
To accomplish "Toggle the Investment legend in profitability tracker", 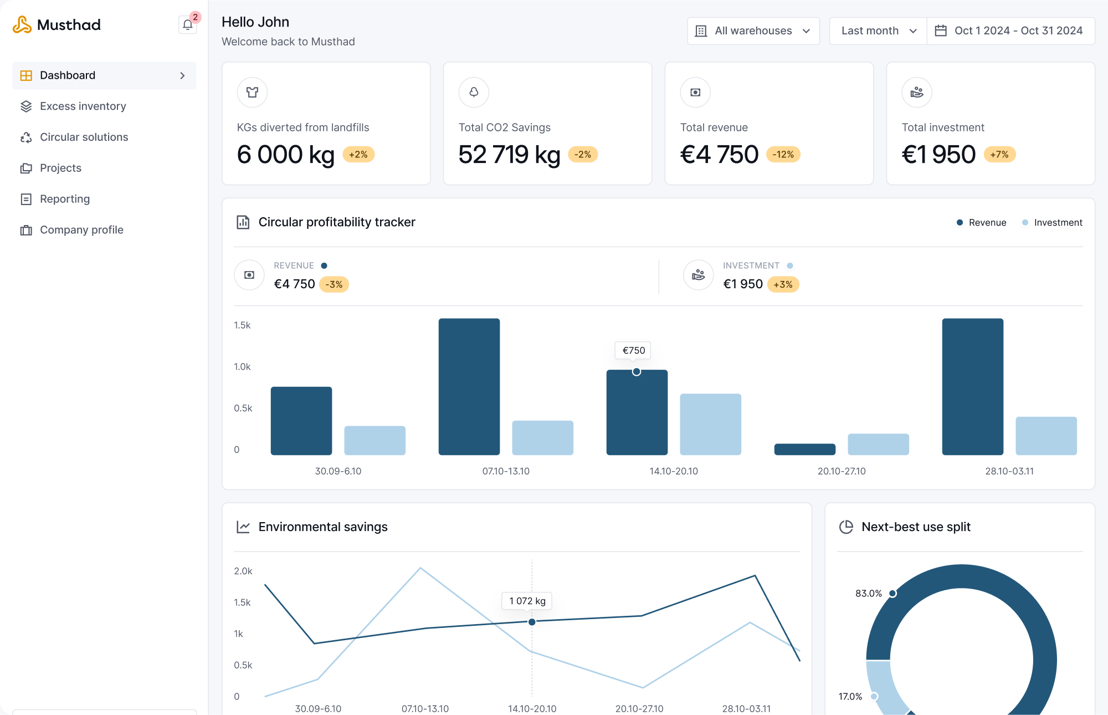I will (1051, 222).
